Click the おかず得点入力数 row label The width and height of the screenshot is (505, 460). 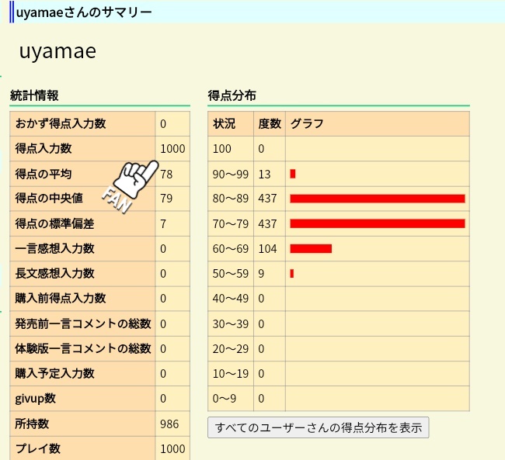pyautogui.click(x=61, y=123)
